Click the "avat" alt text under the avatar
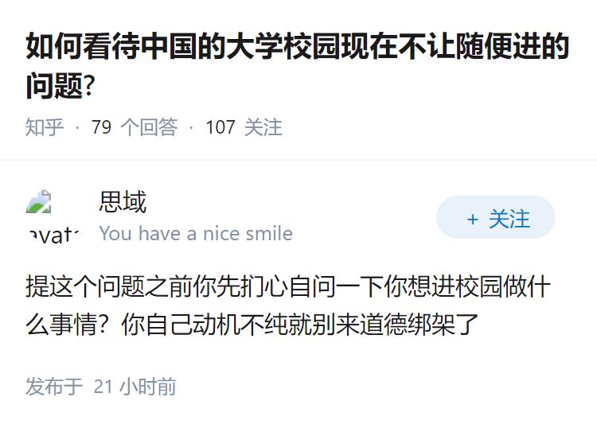The image size is (597, 428). click(x=53, y=233)
